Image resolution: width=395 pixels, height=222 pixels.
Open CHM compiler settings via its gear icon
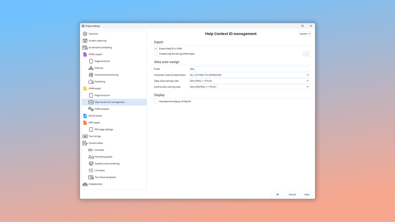tap(91, 109)
